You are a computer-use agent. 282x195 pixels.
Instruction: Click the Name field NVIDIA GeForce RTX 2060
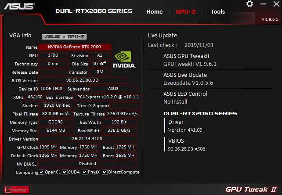click(75, 47)
